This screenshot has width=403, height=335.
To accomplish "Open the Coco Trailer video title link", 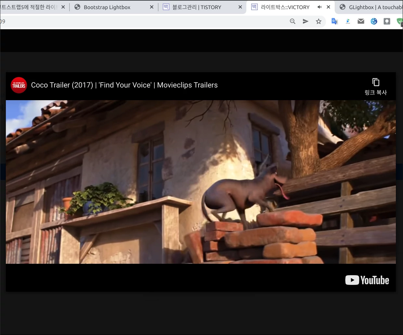I will [x=124, y=85].
